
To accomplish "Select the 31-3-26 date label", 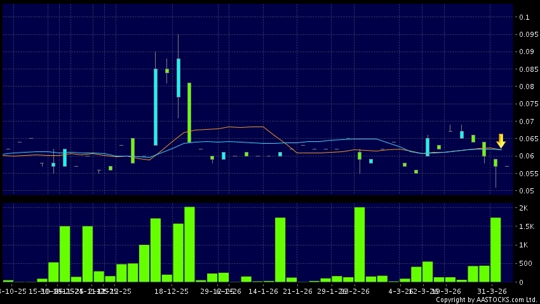I will point(492,291).
